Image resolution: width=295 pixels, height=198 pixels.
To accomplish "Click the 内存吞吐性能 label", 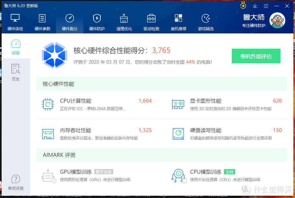I will pyautogui.click(x=76, y=130).
